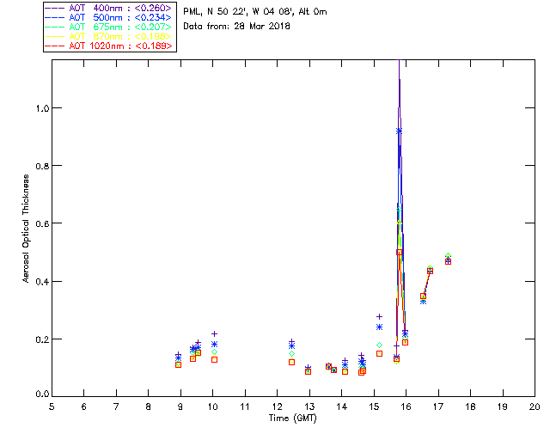Click the blue 500nm peak star near 0.92
Image resolution: width=550 pixels, height=440 pixels.
pyautogui.click(x=399, y=131)
